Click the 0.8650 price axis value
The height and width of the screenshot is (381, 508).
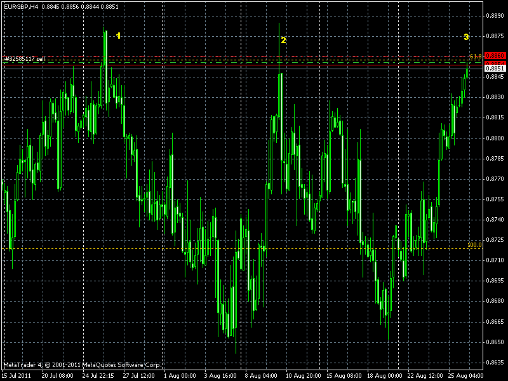495,342
